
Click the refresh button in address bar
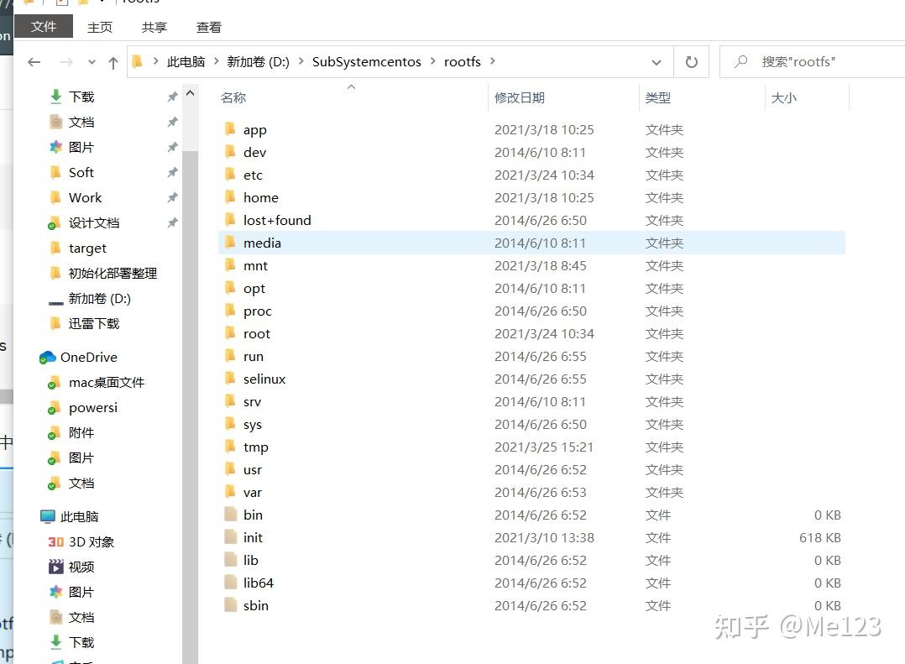coord(690,61)
